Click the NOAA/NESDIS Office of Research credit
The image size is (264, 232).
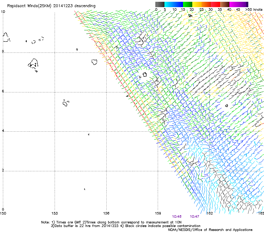pos(210,230)
